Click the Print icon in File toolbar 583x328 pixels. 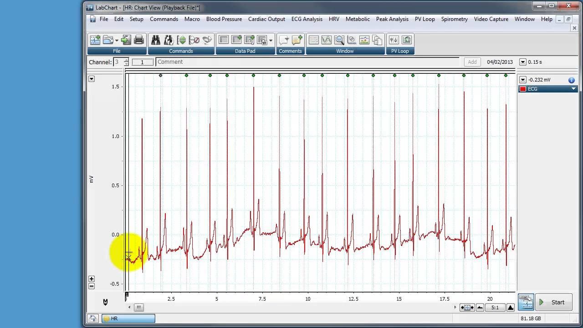pyautogui.click(x=139, y=40)
